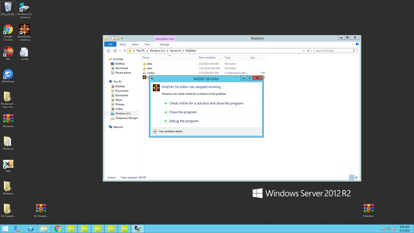Open the IGC.Essenti folder icon on desktop
The height and width of the screenshot is (233, 414).
tap(8, 210)
